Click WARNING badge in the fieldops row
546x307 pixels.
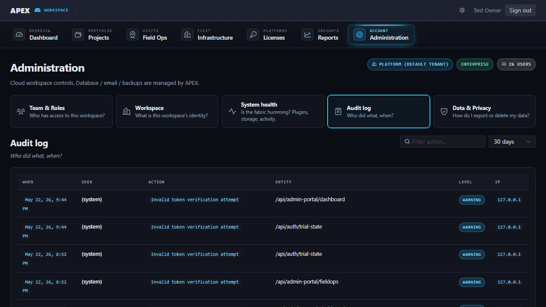[472, 282]
